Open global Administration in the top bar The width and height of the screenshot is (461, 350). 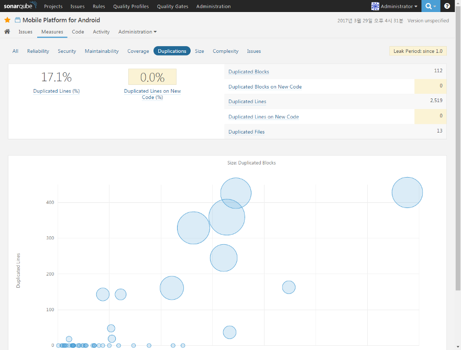click(x=213, y=6)
